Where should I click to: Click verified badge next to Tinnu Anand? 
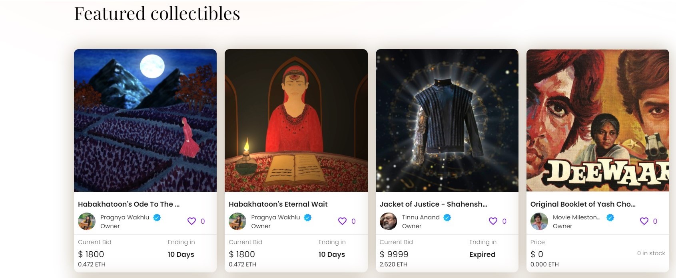coord(447,217)
